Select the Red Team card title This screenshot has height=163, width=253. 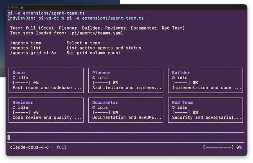[182, 103]
